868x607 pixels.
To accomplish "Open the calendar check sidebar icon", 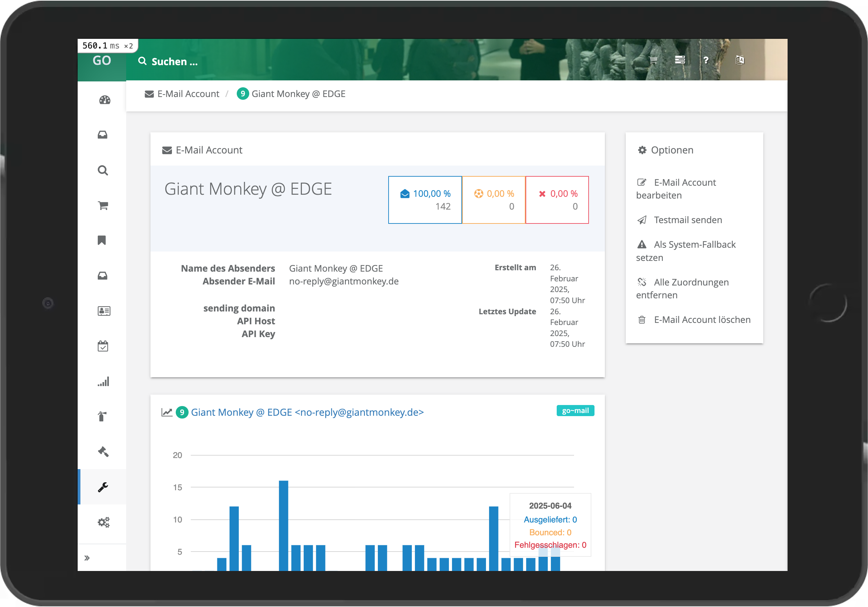I will [x=103, y=346].
